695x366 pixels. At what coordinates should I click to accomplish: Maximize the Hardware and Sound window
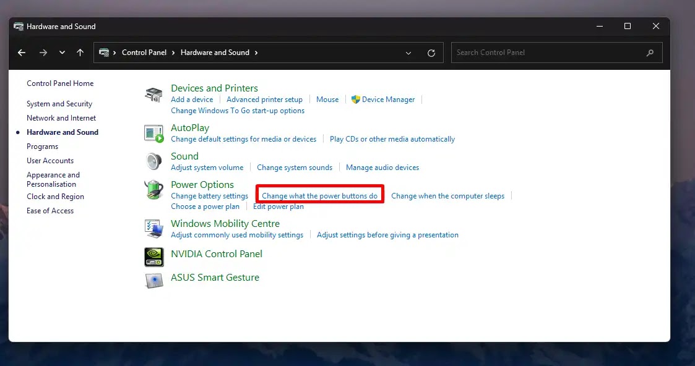628,26
